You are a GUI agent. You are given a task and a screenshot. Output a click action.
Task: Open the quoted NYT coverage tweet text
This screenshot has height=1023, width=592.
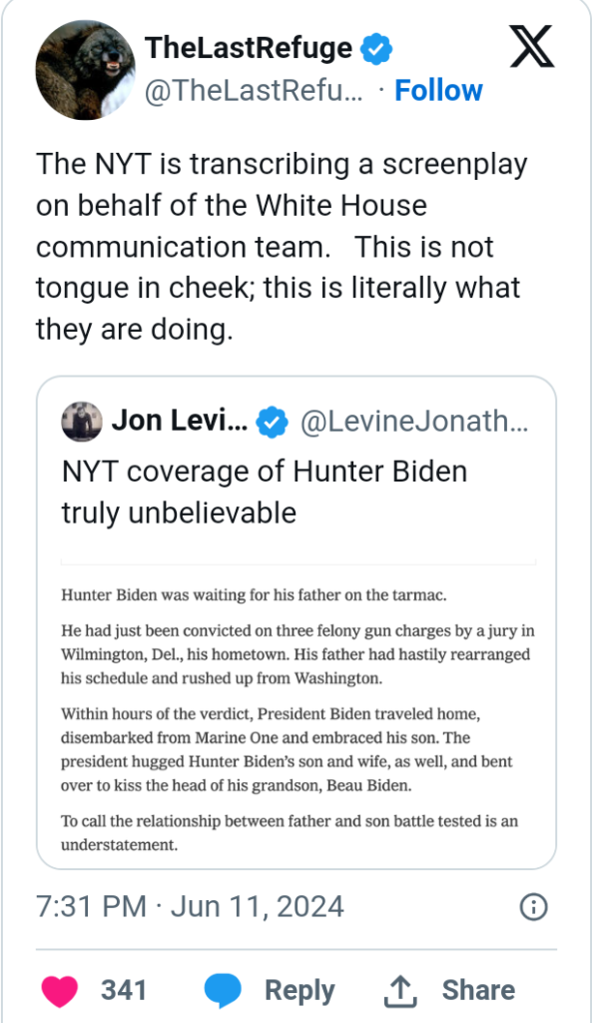point(264,492)
